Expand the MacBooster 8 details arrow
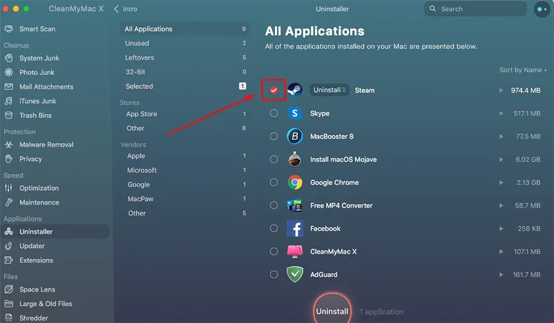Screen dimensions: 554x323 pyautogui.click(x=501, y=136)
